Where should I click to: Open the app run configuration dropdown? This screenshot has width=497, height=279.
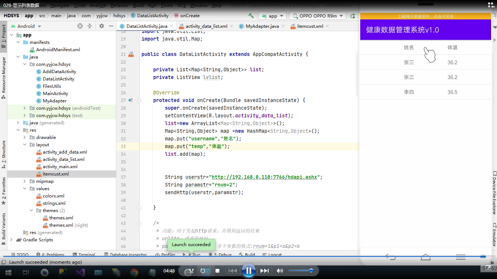pyautogui.click(x=272, y=16)
